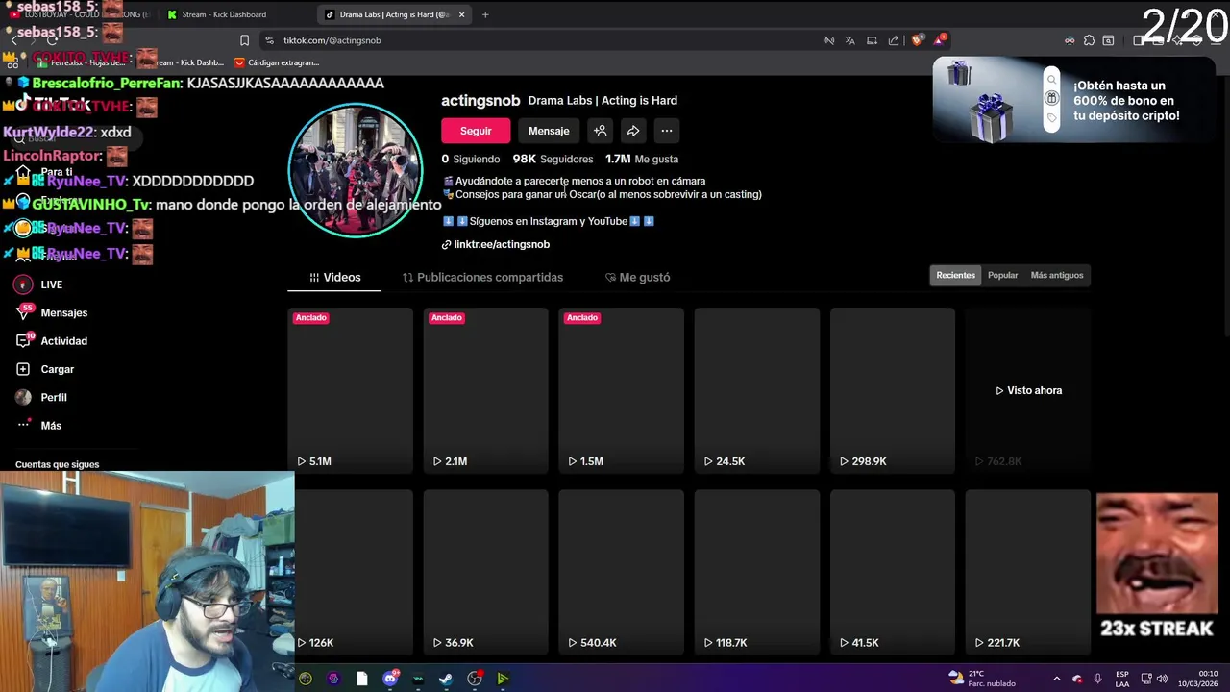The height and width of the screenshot is (692, 1230).
Task: Click the microphone tray icon
Action: tap(1097, 679)
